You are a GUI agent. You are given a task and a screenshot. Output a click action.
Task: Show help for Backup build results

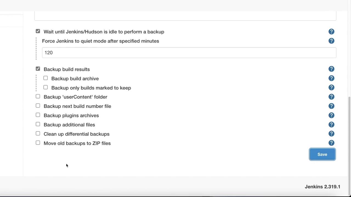(x=331, y=69)
